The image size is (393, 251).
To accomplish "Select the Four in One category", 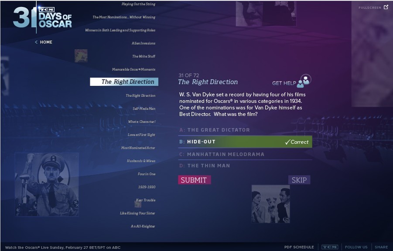I will tap(147, 174).
